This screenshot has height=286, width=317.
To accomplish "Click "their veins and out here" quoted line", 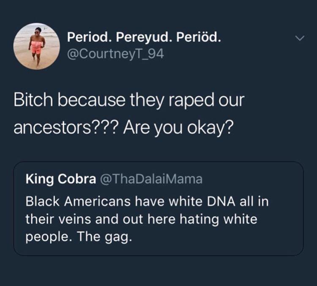I will click(x=102, y=219).
